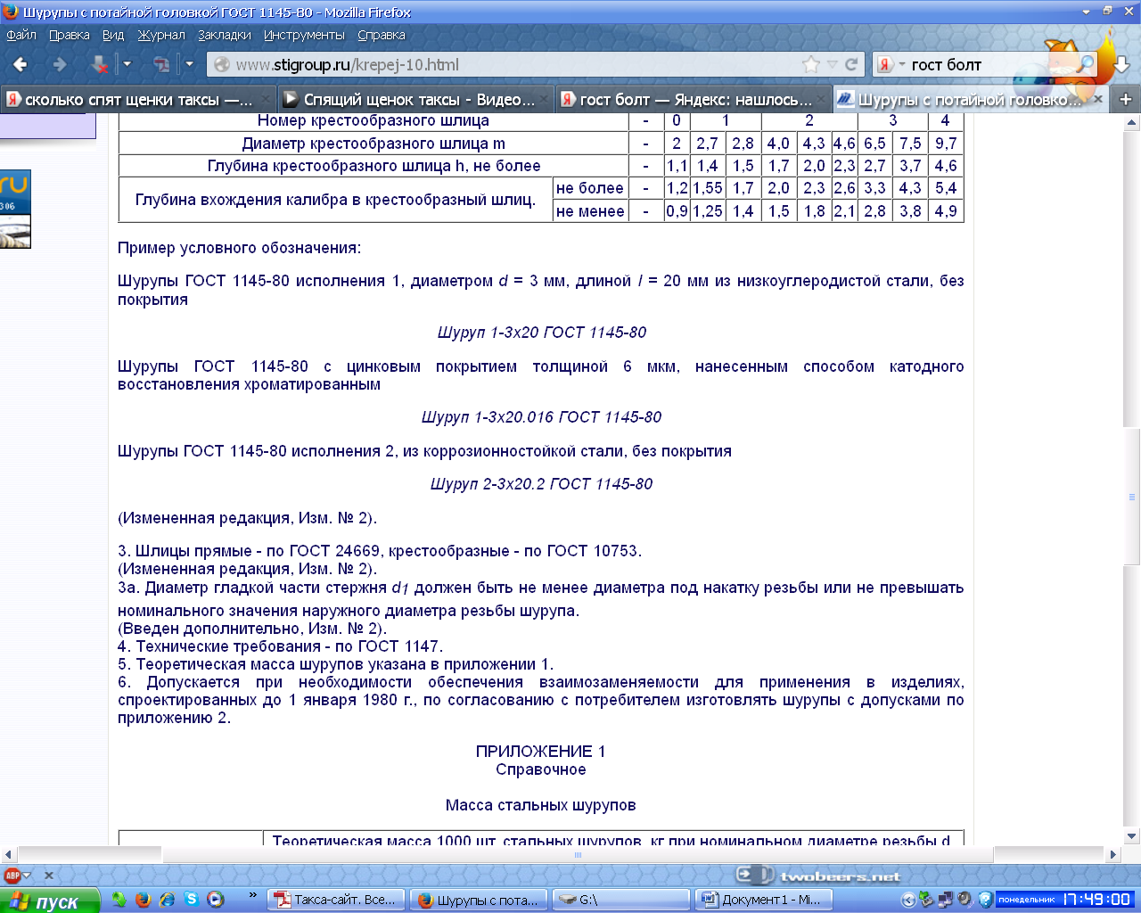1141x913 pixels.
Task: Click the Adblock Plus ABP icon
Action: pyautogui.click(x=12, y=876)
